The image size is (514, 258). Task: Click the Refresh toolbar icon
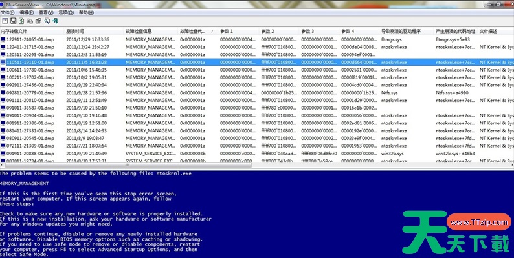[x=21, y=21]
